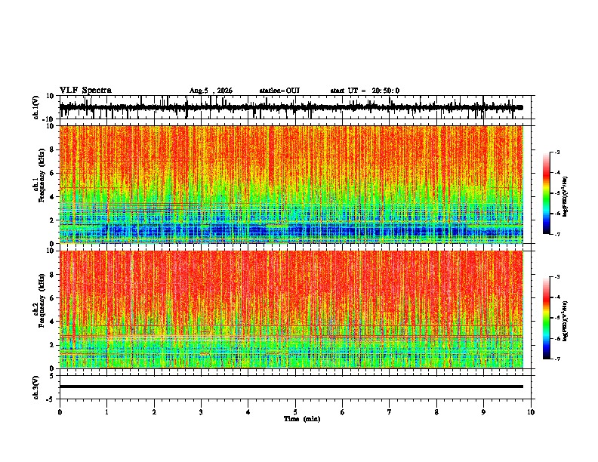Click the ch.2 spectrogram plot
598x462 pixels.
[291, 310]
